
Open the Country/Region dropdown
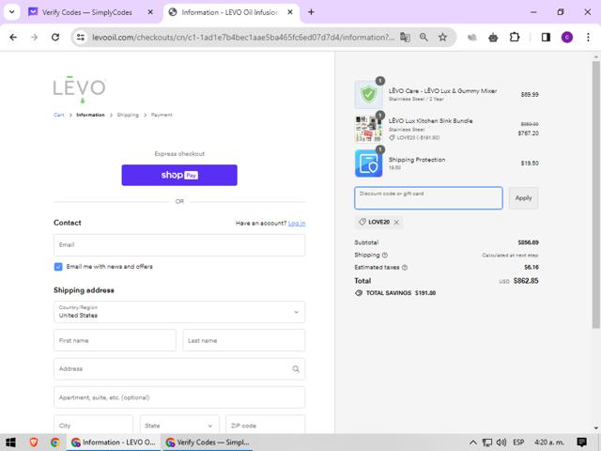pyautogui.click(x=179, y=312)
